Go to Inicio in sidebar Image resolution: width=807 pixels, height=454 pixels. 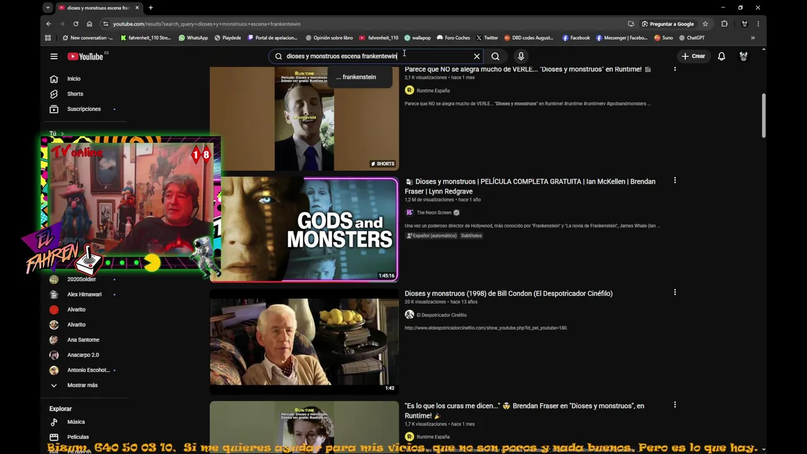click(74, 79)
